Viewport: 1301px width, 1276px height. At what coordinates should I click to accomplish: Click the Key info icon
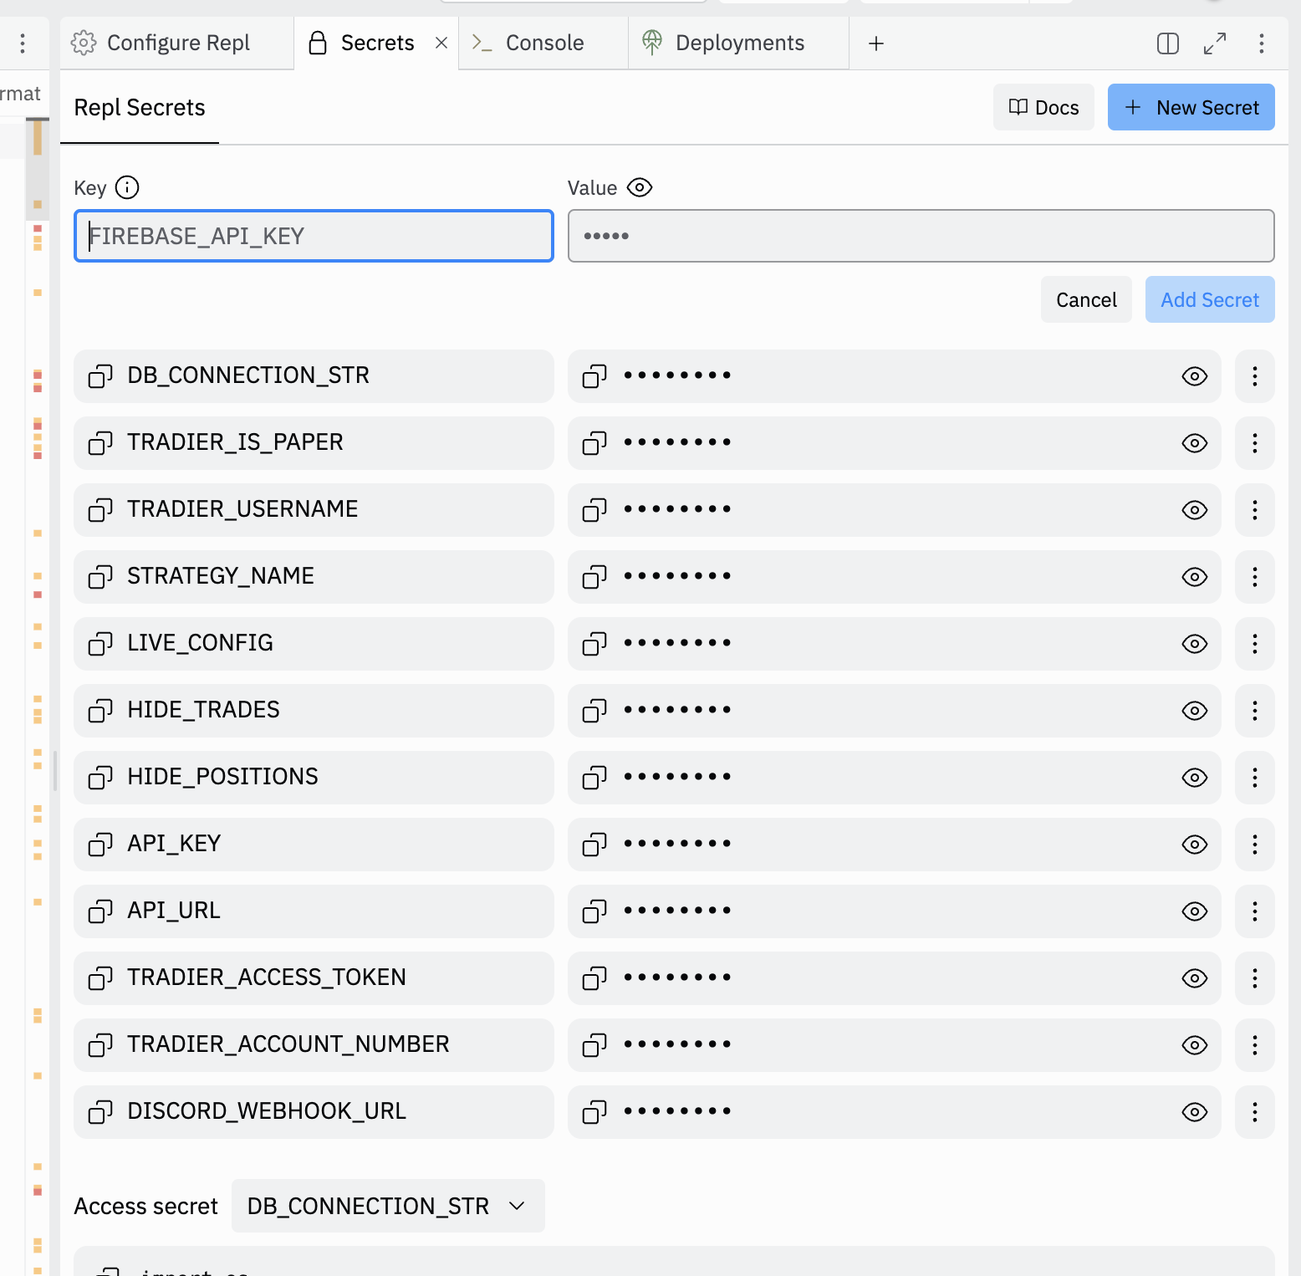(127, 187)
